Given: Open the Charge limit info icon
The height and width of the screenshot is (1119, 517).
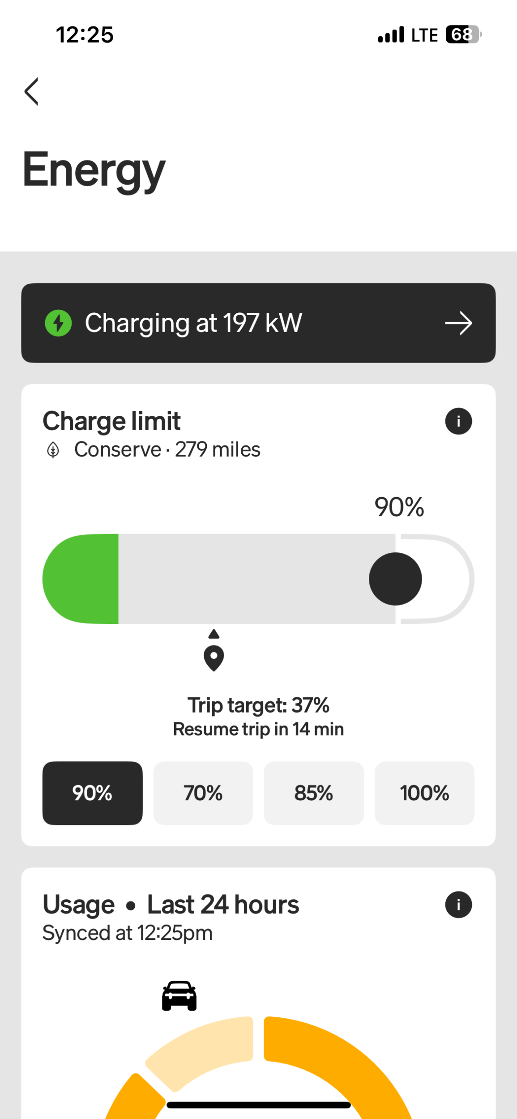Looking at the screenshot, I should click(x=458, y=421).
